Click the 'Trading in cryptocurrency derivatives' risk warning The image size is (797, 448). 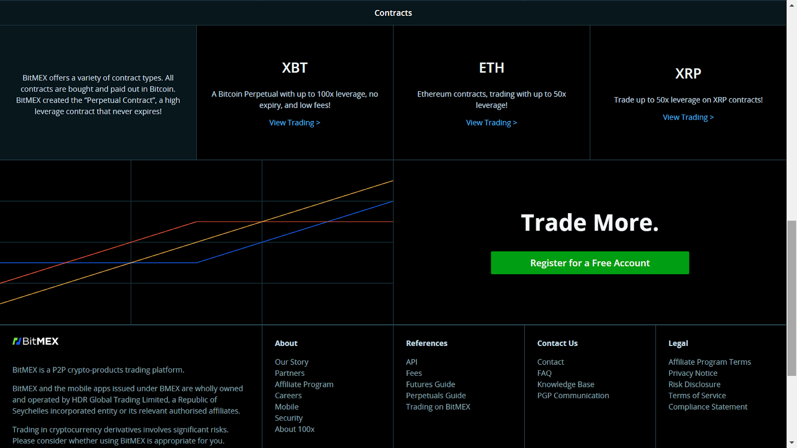click(x=121, y=435)
